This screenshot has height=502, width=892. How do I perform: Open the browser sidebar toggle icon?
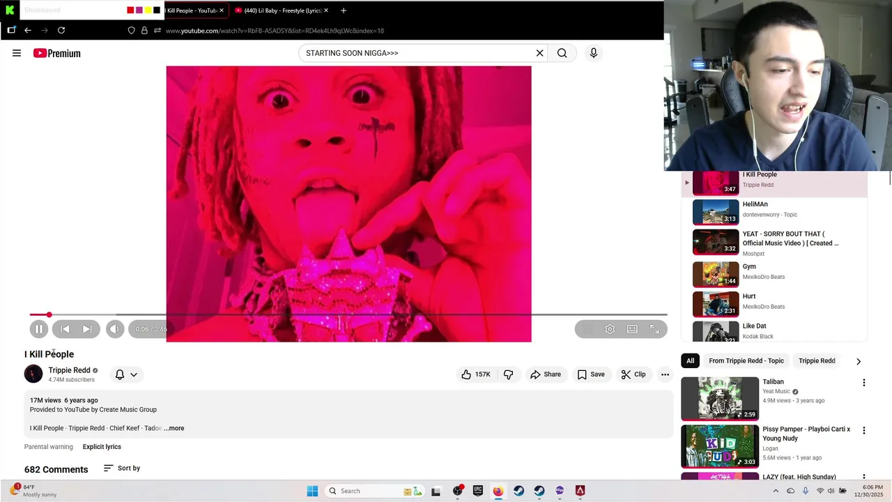pos(11,30)
